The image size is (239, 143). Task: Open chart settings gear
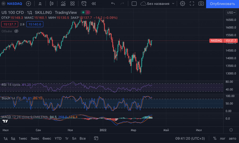(x=182, y=3)
